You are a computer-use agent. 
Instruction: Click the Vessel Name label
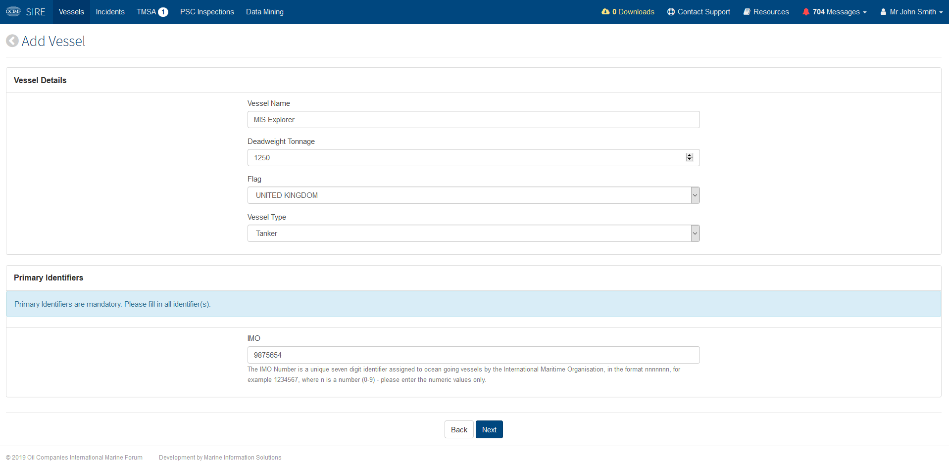click(x=269, y=103)
